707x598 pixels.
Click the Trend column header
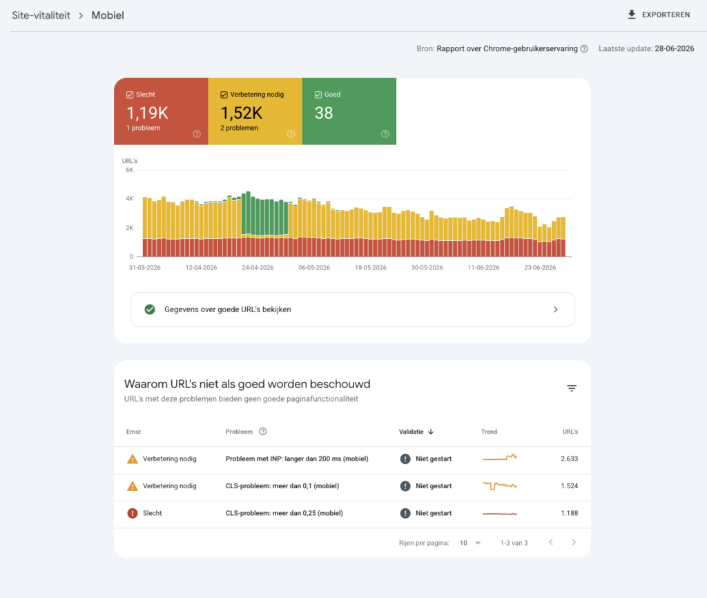[489, 432]
